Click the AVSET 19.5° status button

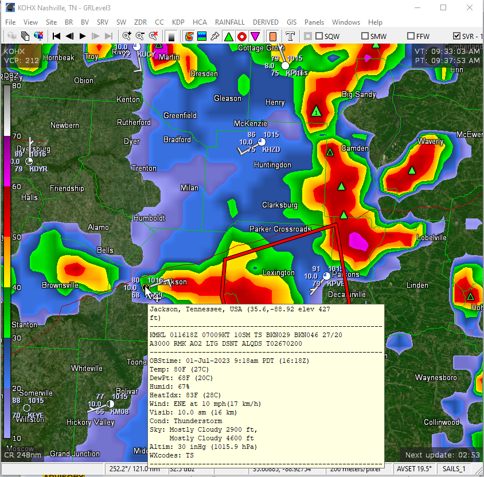414,468
